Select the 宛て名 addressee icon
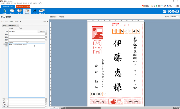The height and width of the screenshot is (109, 180). 12,11
